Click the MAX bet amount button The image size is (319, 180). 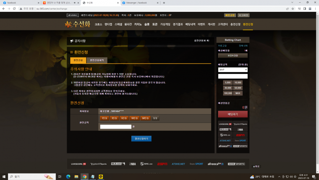click(238, 93)
